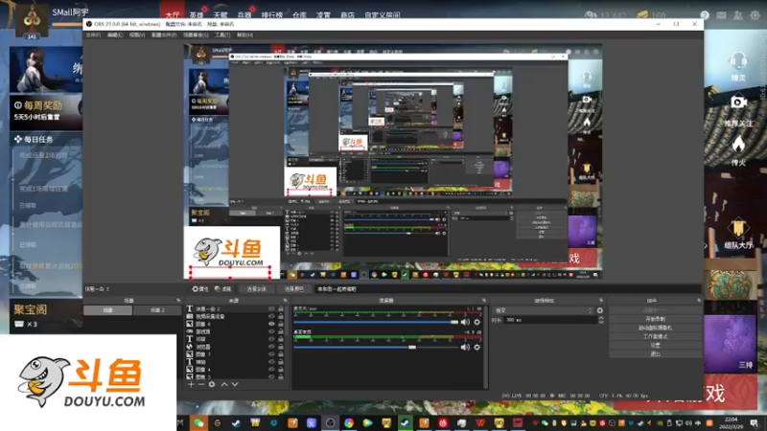Toggle the lock on the 图像 4 source
Viewport: 767px width, 431px height.
(281, 369)
